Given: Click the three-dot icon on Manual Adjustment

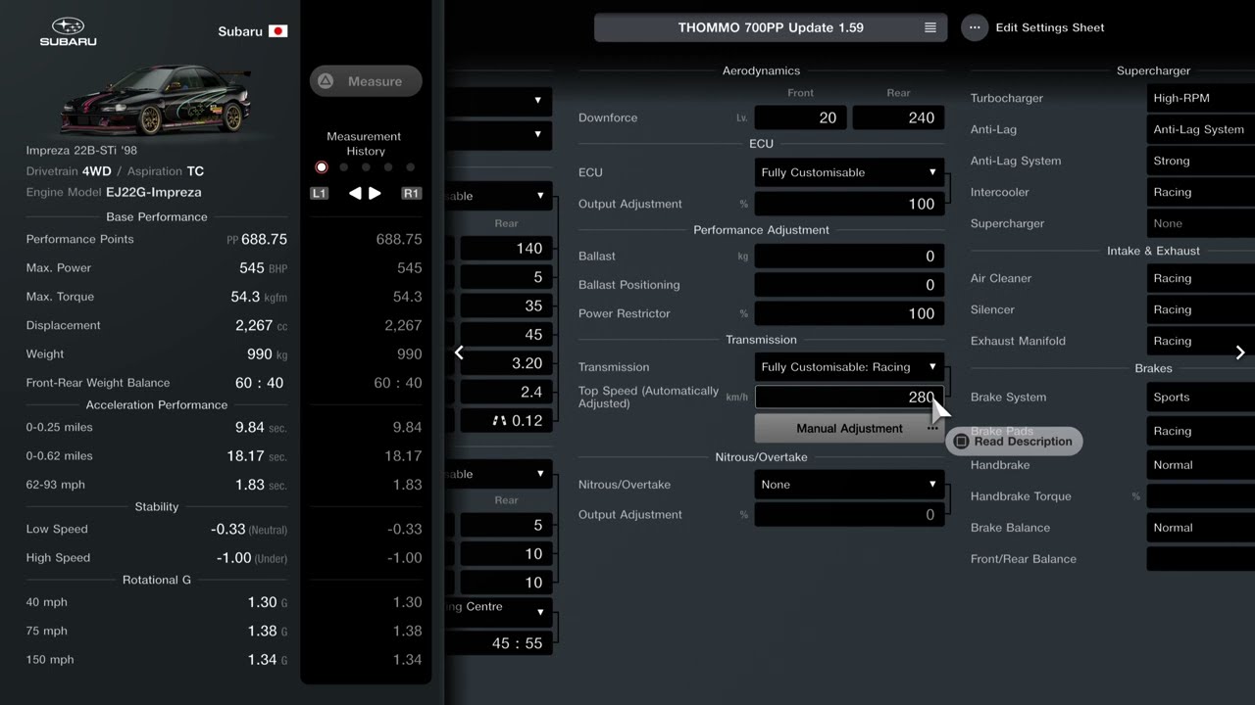Looking at the screenshot, I should click(x=931, y=428).
